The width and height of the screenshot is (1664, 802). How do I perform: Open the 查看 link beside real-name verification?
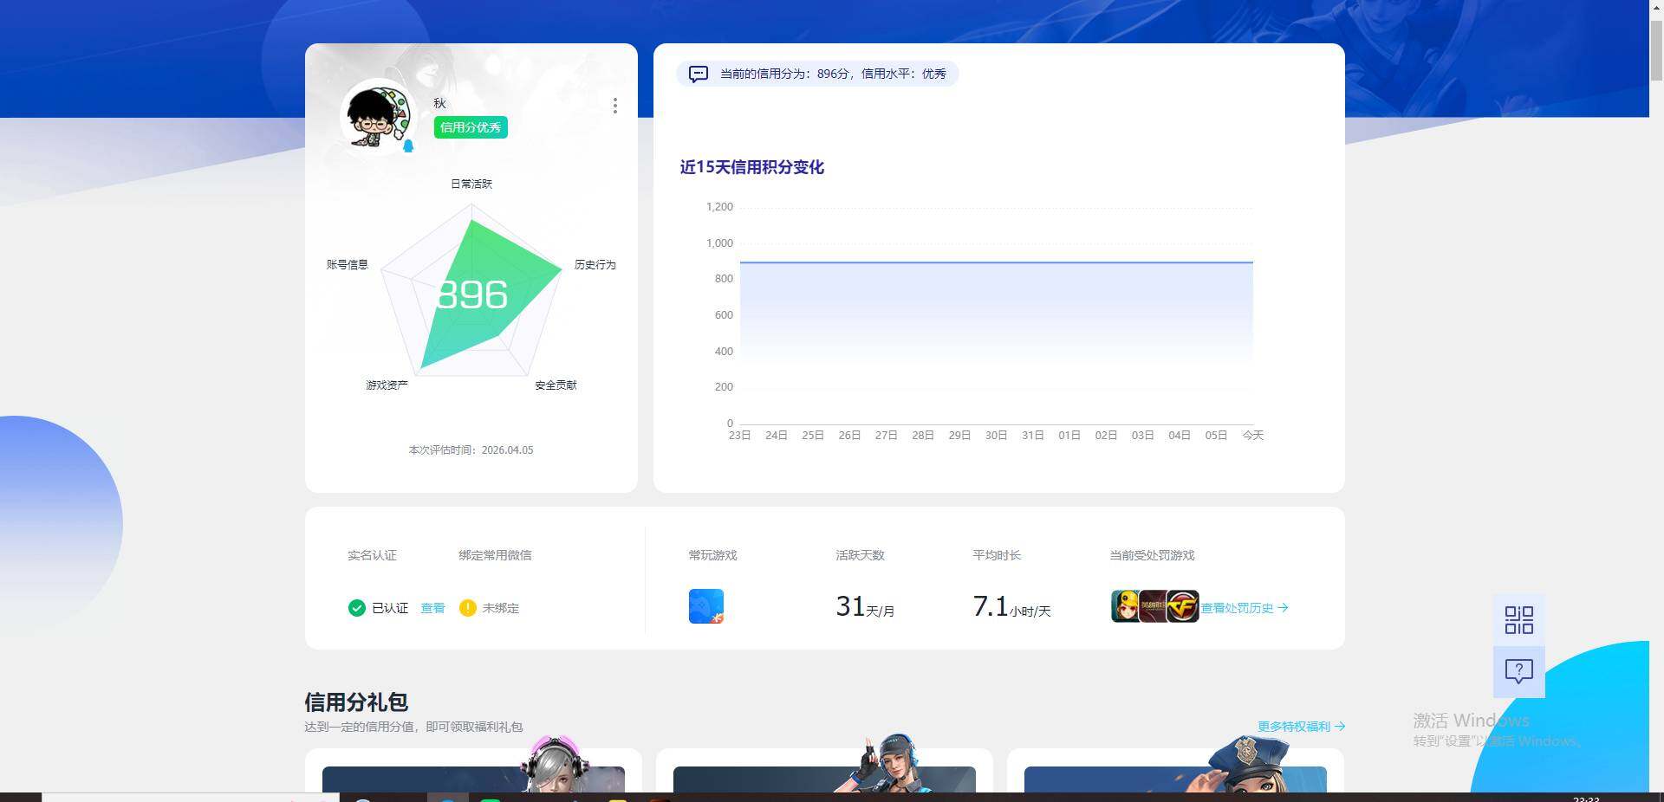pos(432,608)
